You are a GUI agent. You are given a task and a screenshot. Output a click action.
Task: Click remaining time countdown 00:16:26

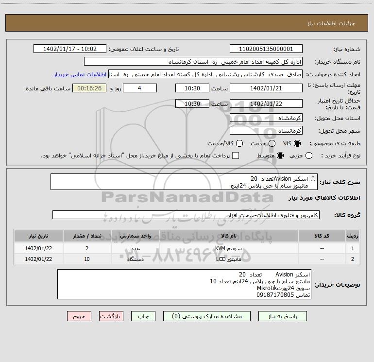click(89, 88)
